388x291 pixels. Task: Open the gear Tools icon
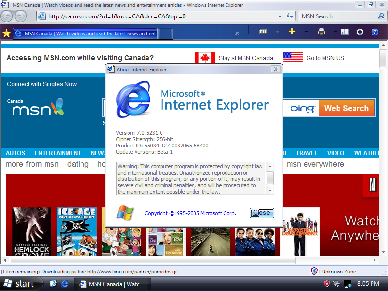[x=360, y=32]
